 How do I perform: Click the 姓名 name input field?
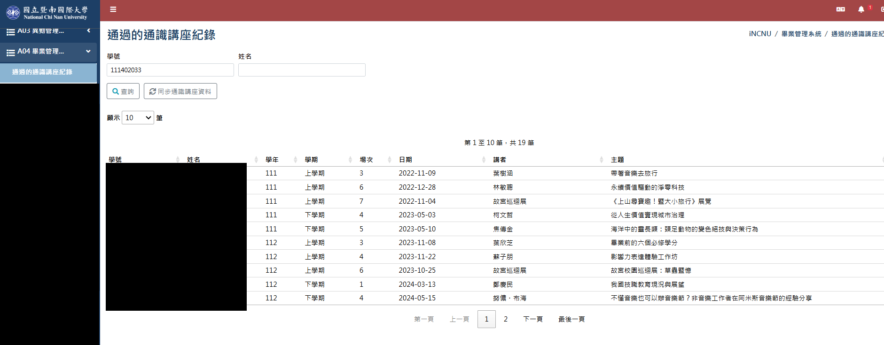[302, 70]
